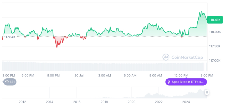The image size is (226, 105).
Task: Click the CoinMarketCap logo watermark icon
Action: tap(166, 57)
